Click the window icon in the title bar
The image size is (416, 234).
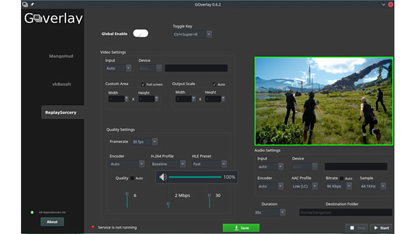coord(25,4)
